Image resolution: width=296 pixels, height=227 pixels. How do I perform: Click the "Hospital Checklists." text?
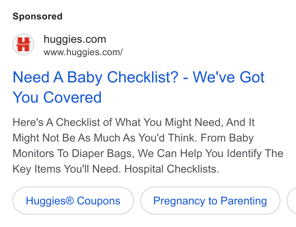click(172, 169)
